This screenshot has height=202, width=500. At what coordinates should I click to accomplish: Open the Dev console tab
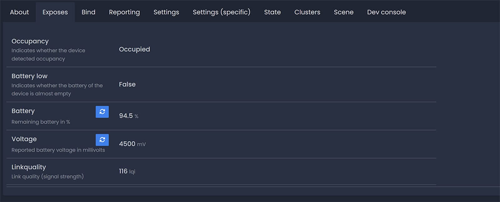pos(386,12)
